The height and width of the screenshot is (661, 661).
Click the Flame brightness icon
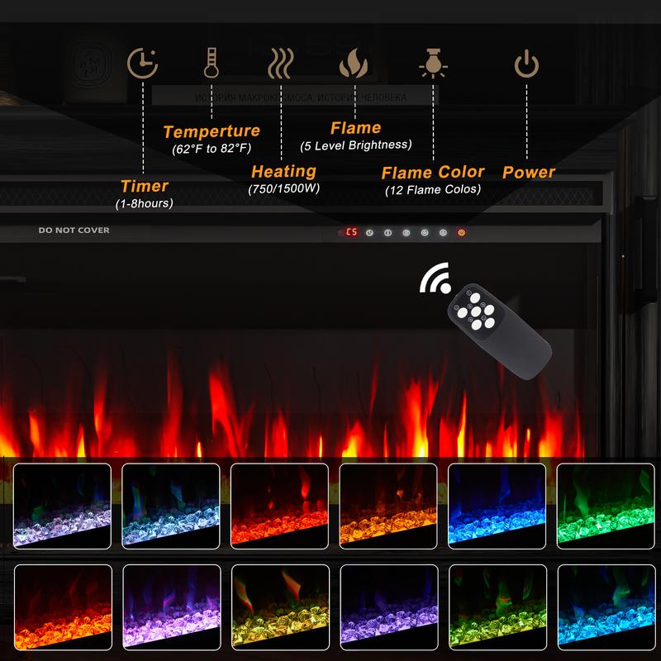point(354,63)
